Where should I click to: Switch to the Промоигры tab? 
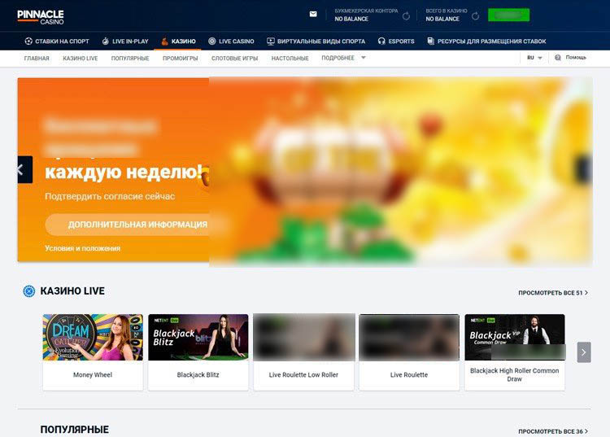pos(180,59)
